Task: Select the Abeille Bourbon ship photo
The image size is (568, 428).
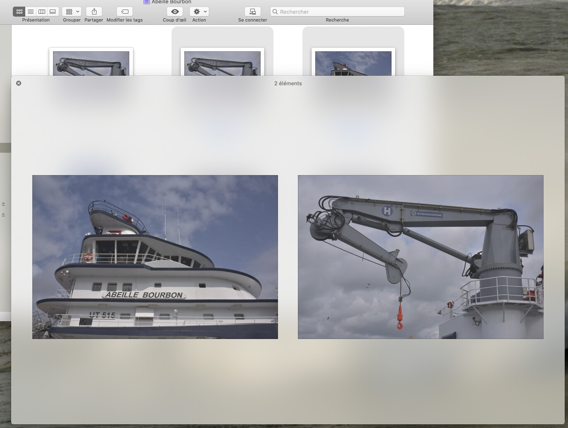Action: [x=155, y=257]
